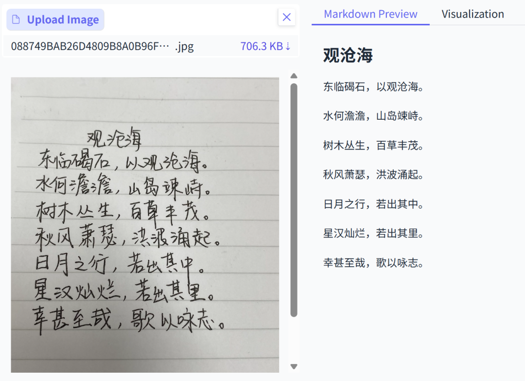Click the Upload Image button
Screen dimensions: 525x381
tap(55, 20)
